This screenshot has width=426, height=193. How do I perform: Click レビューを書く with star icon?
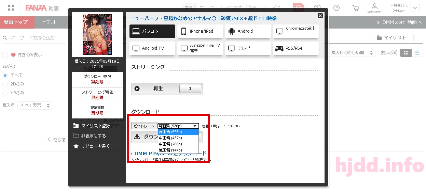pyautogui.click(x=92, y=146)
